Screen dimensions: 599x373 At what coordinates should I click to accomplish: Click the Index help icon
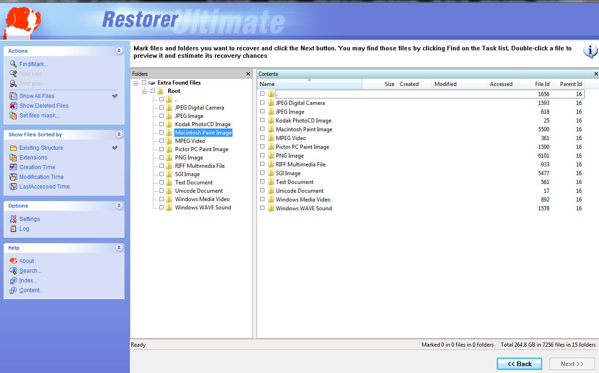13,281
